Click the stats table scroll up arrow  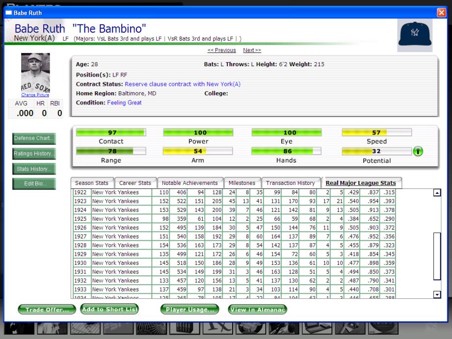(437, 193)
